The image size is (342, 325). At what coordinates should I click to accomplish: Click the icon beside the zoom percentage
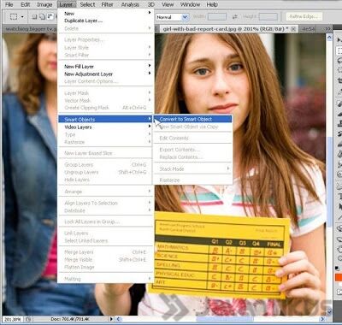[x=28, y=319]
